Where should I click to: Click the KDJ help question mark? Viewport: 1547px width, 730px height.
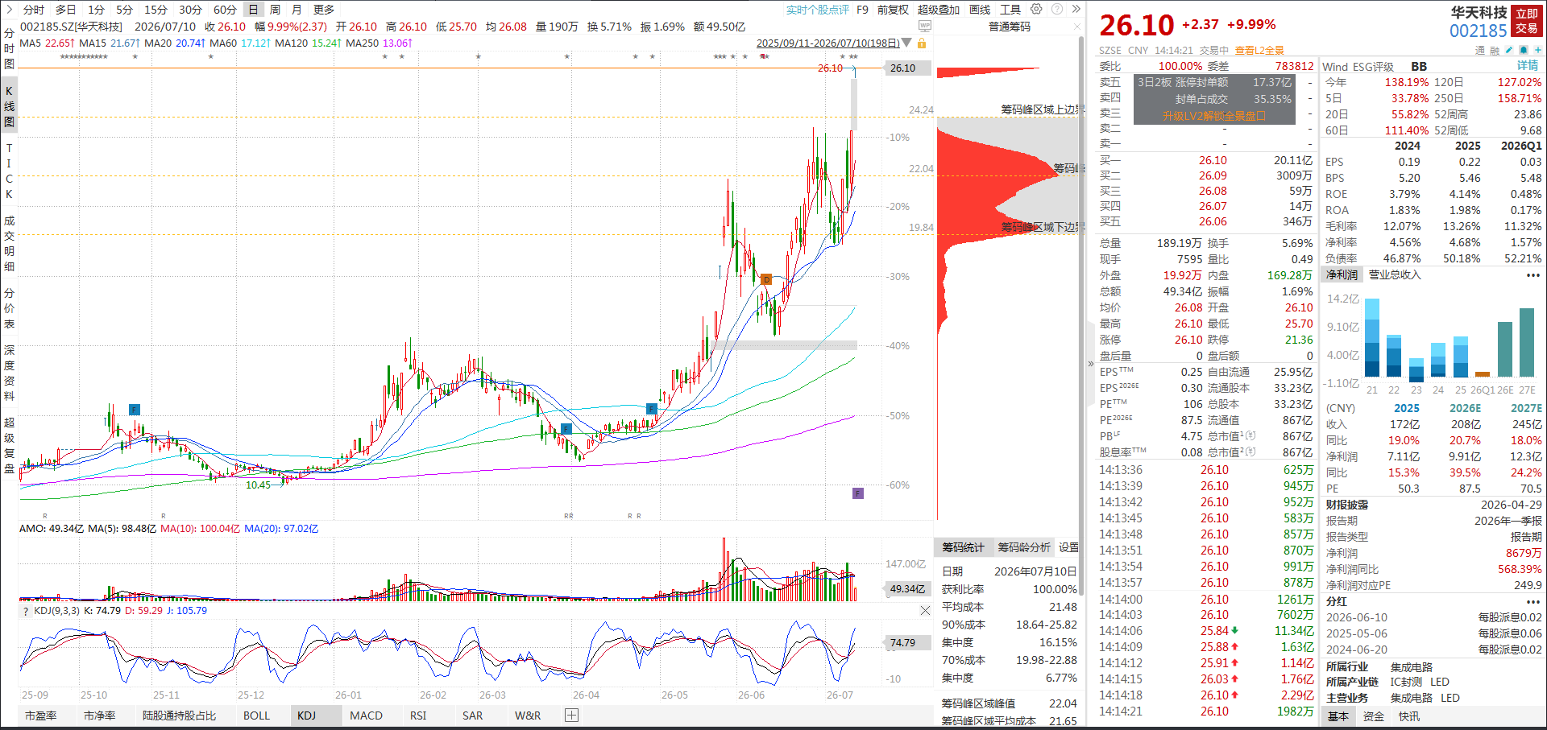coord(26,611)
